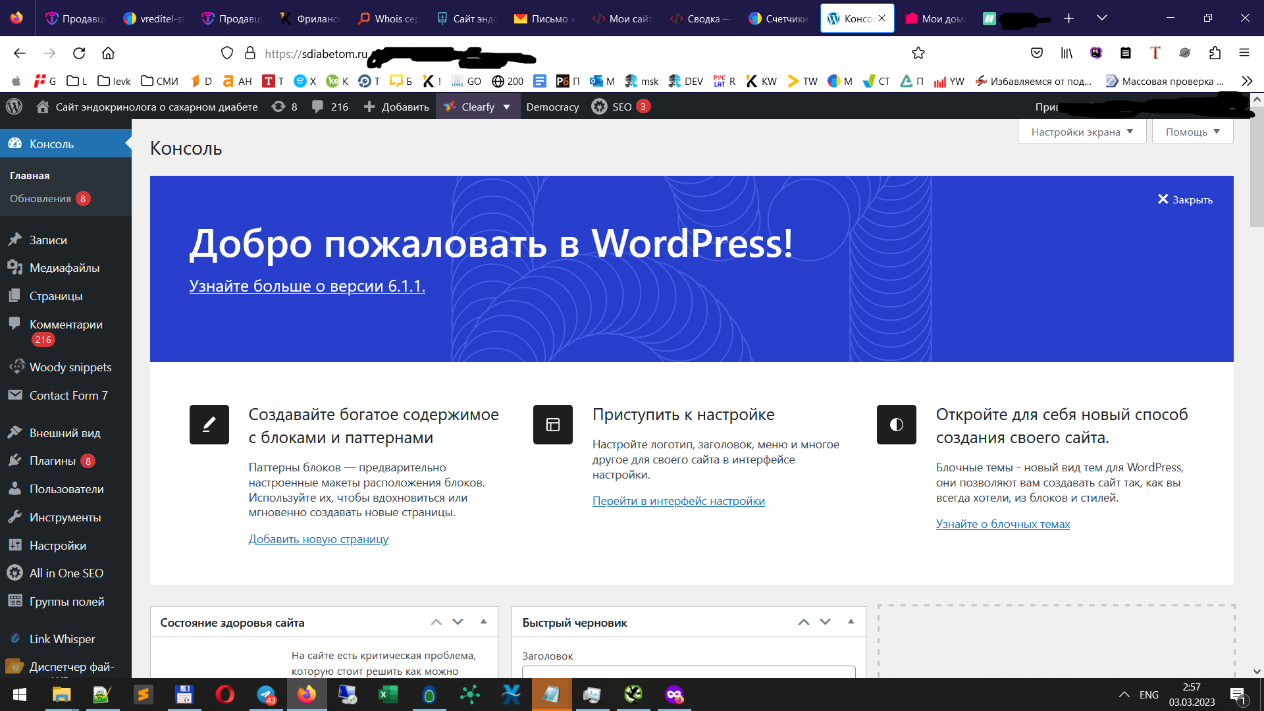1264x711 pixels.
Task: Click Добавить новую страницу link
Action: click(318, 539)
